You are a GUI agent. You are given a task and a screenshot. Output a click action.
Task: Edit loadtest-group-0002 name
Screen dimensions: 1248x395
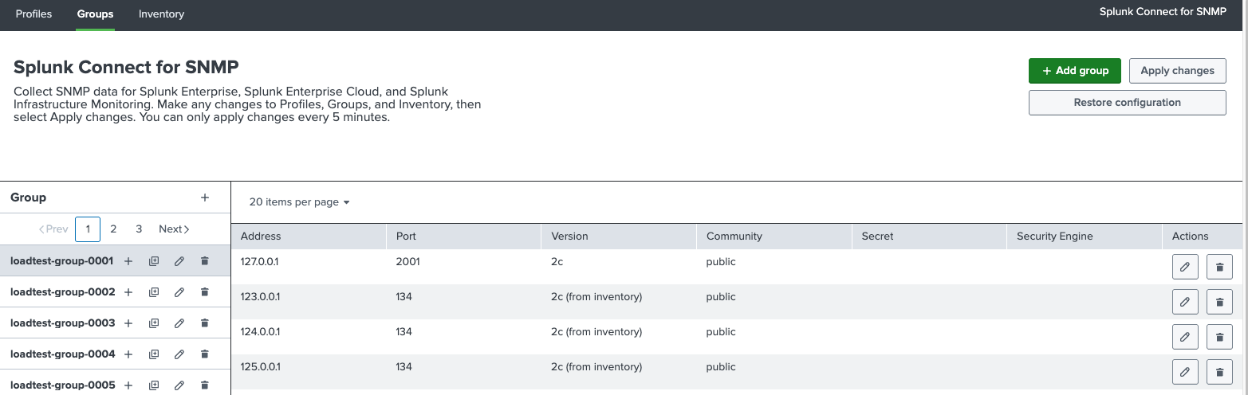[179, 292]
